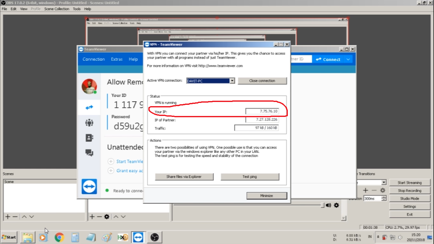
Task: Open TeamViewer Extras menu
Action: coord(117,59)
